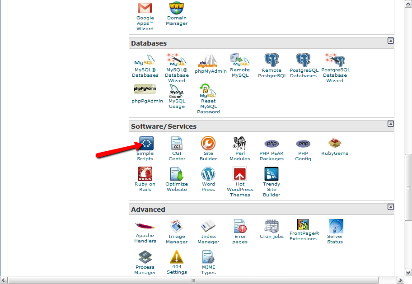Image resolution: width=412 pixels, height=284 pixels.
Task: Open the Hot WordPress Themes icon
Action: coord(239,174)
